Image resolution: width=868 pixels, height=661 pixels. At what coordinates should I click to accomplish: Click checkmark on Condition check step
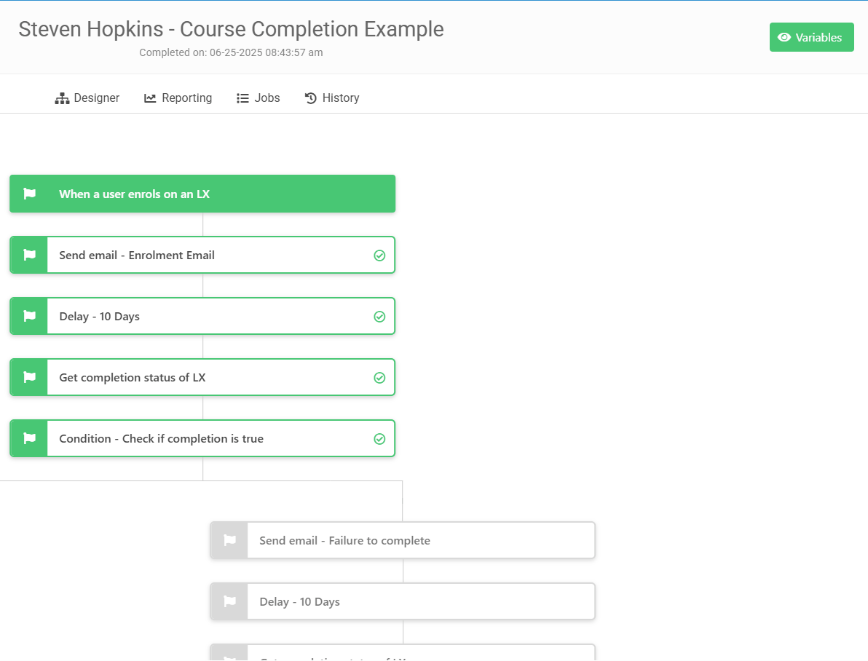[x=380, y=439]
